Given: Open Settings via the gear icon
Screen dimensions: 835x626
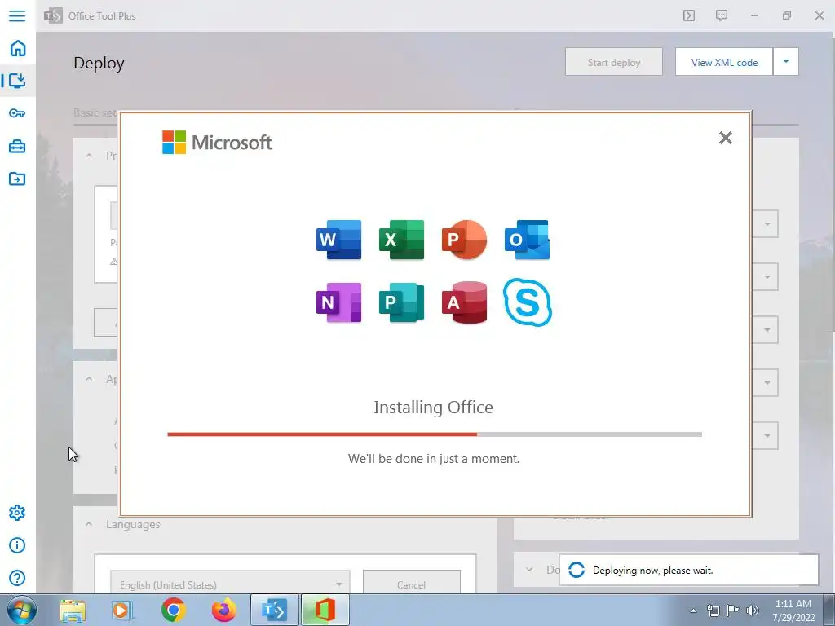Looking at the screenshot, I should pos(17,513).
